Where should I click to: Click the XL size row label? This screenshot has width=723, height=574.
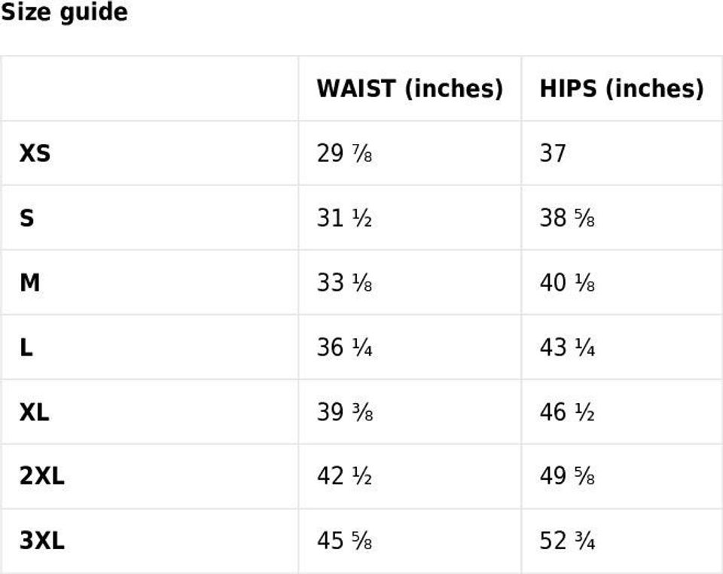tap(35, 413)
